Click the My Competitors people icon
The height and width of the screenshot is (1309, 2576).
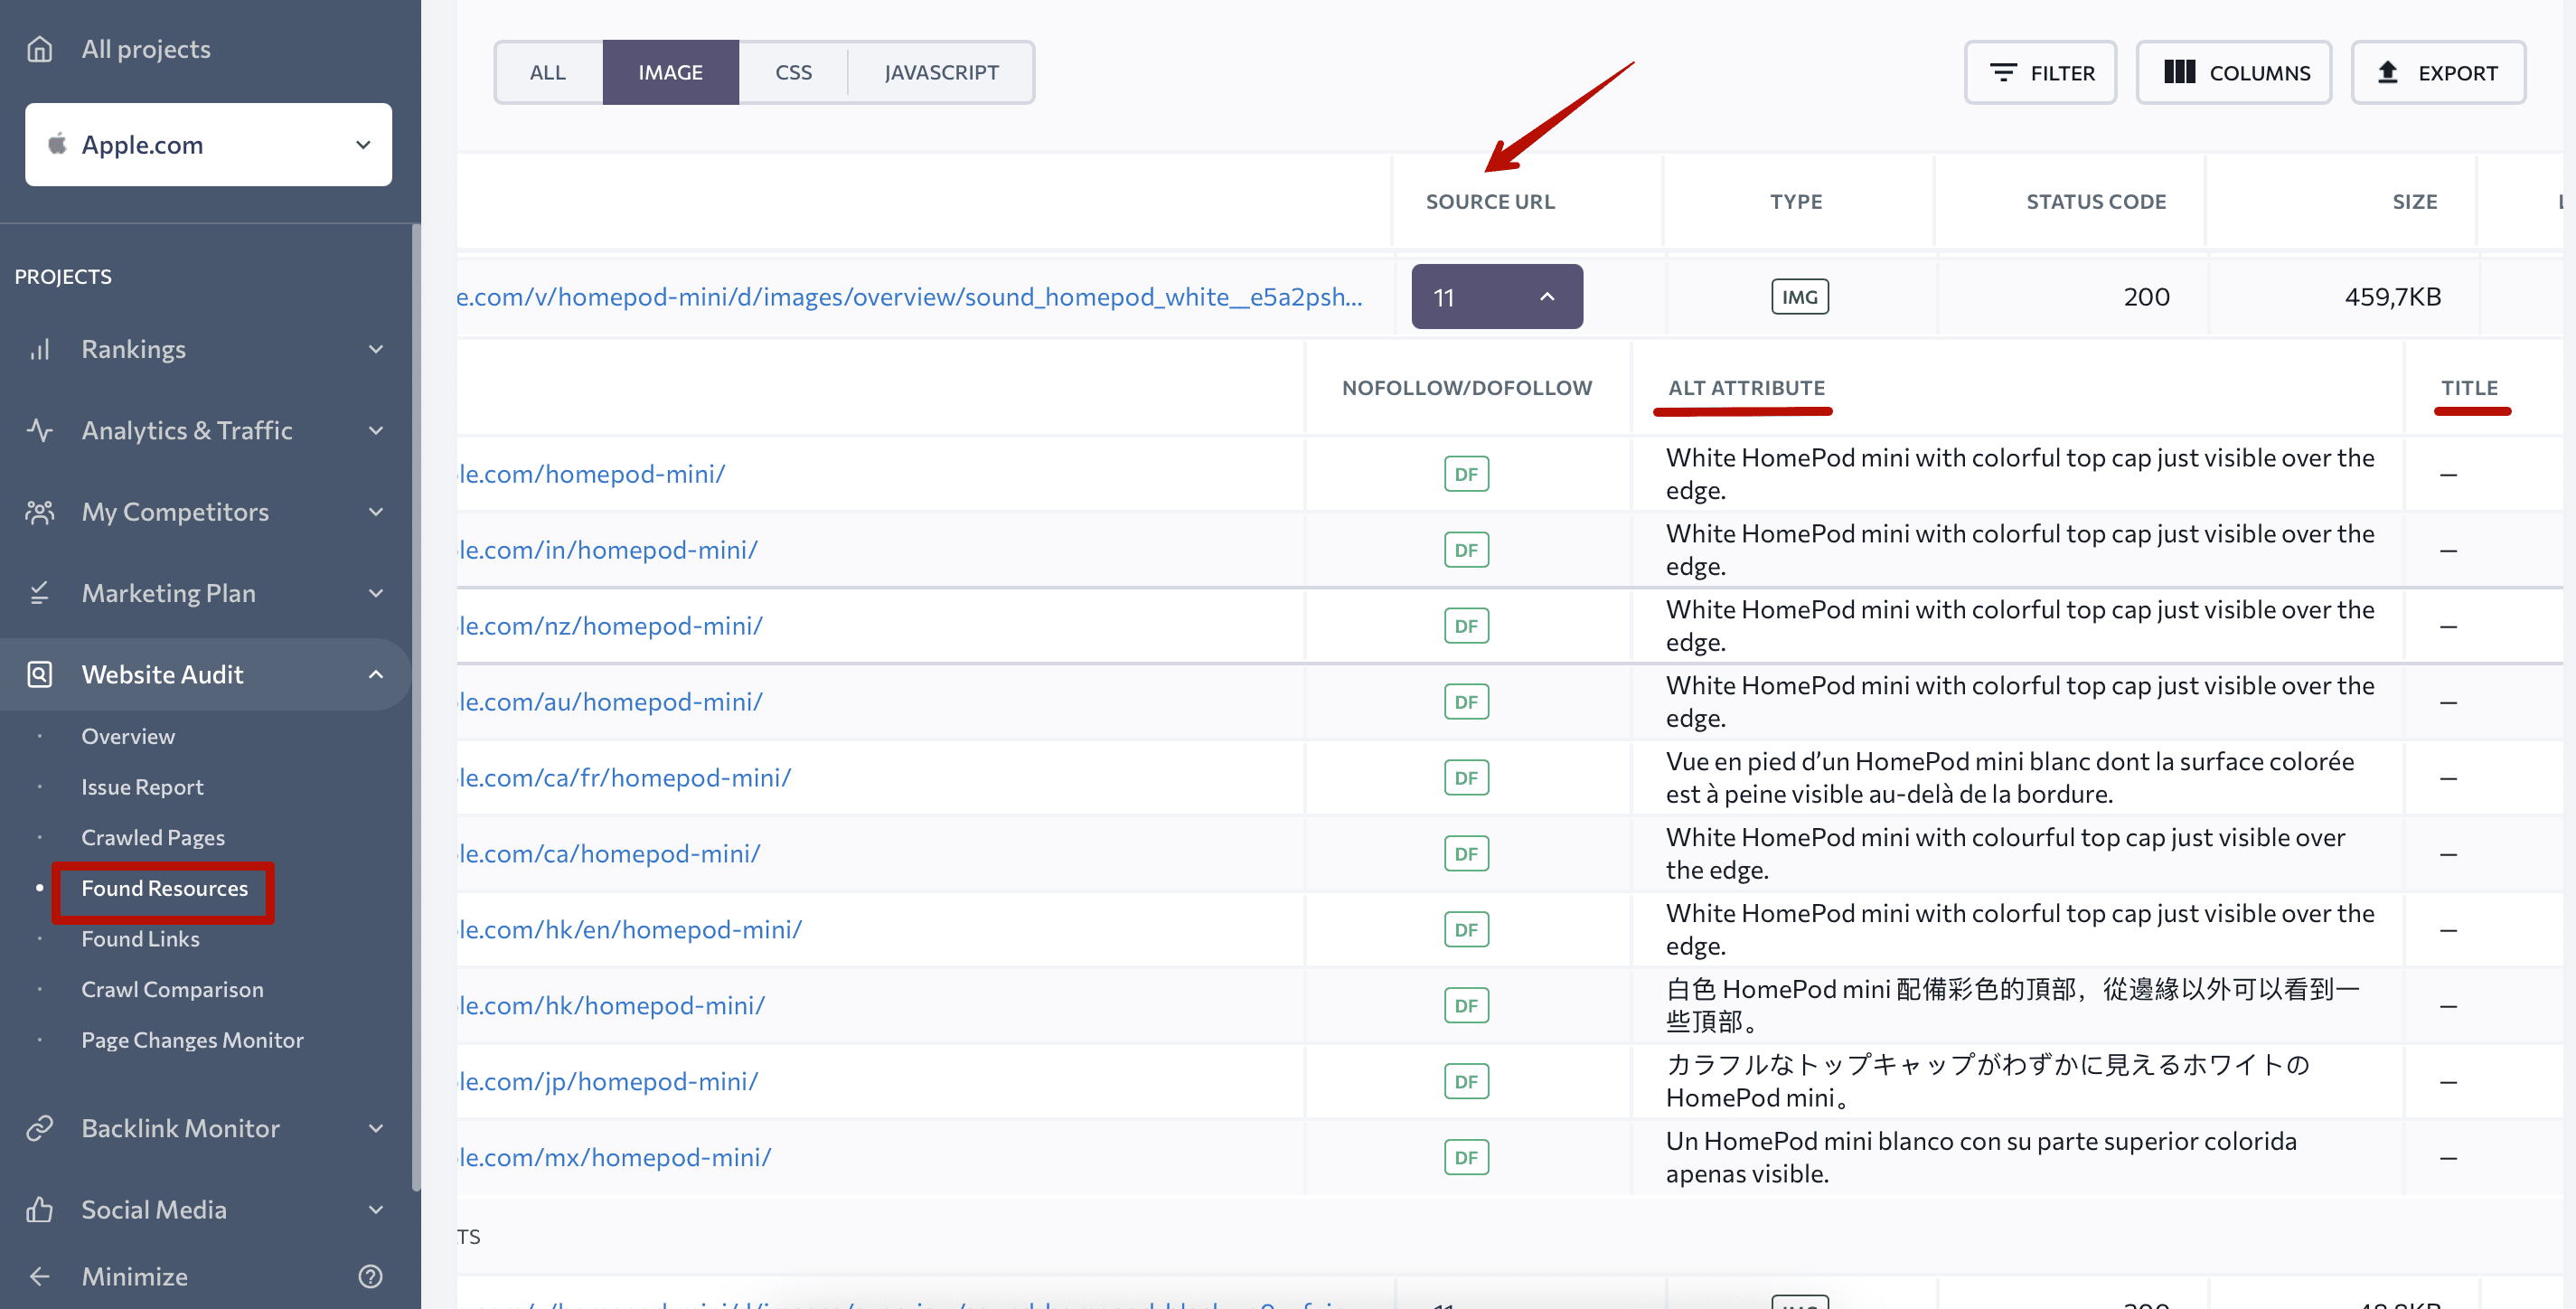click(39, 512)
